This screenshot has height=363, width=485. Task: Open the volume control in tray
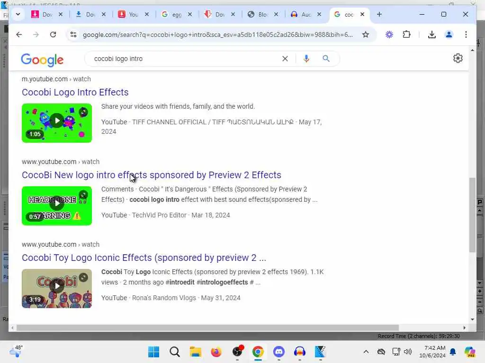point(408,352)
